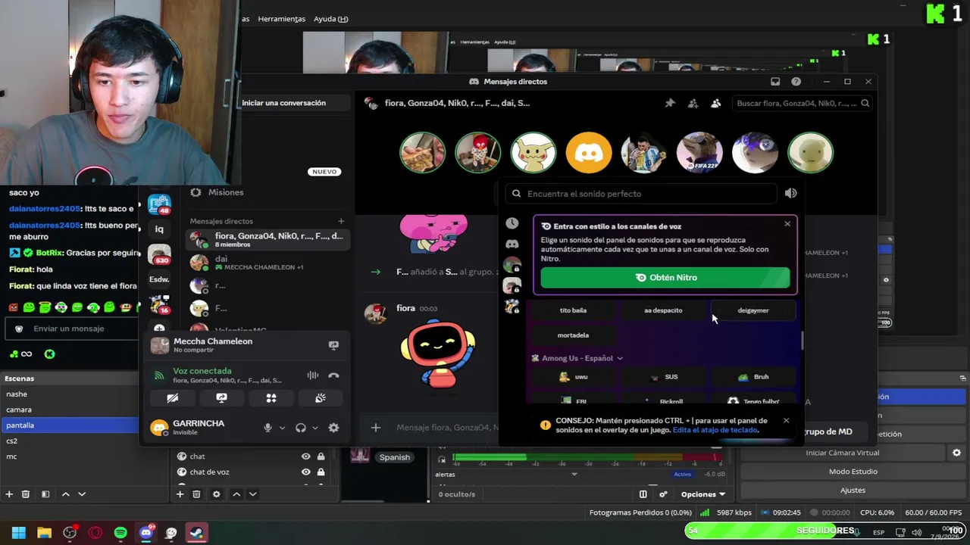The image size is (970, 545).
Task: Remove the selected OBS scene
Action: (26, 494)
